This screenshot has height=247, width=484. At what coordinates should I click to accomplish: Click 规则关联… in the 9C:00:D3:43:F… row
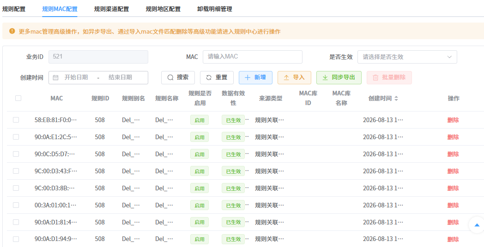[269, 171]
